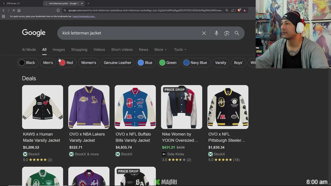Apply the Men's filter chip

coord(48,63)
